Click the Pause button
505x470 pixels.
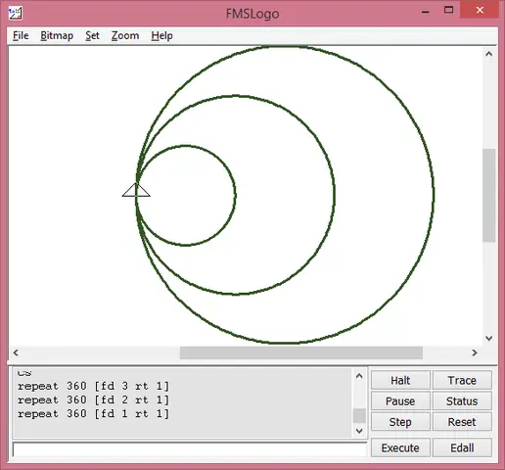[x=400, y=401]
